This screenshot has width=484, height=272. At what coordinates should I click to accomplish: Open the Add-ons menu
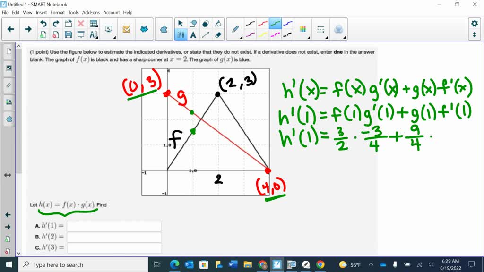pos(91,13)
